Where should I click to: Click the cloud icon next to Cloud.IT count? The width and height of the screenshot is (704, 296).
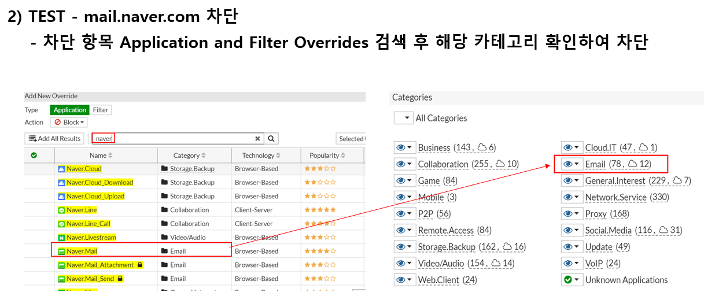pos(643,147)
